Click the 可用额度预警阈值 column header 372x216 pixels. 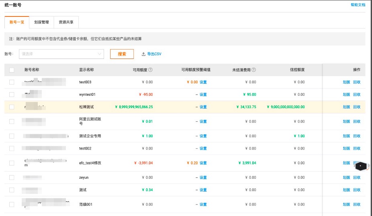click(196, 70)
